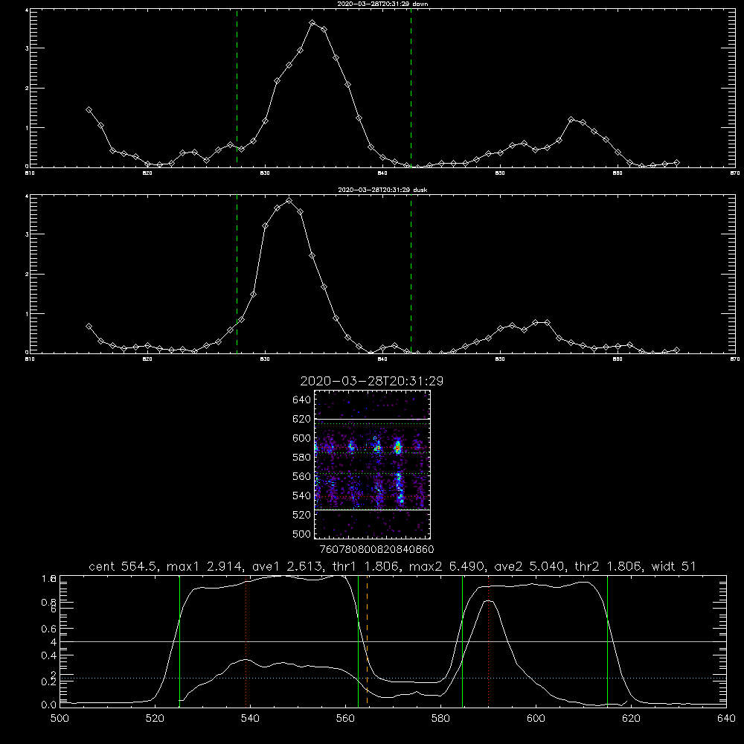
Task: Click the timestamp title above the heatmap
Action: 371,381
